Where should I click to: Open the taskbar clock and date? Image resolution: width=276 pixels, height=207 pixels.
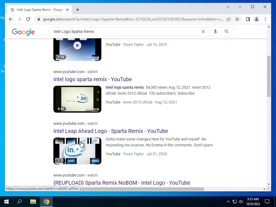coord(253,202)
